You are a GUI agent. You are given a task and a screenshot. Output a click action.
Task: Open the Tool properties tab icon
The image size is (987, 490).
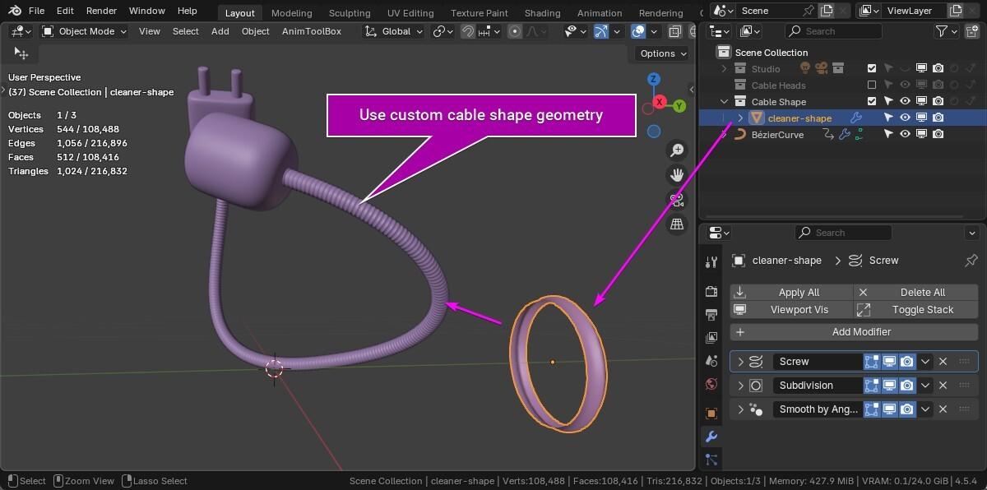pos(711,262)
